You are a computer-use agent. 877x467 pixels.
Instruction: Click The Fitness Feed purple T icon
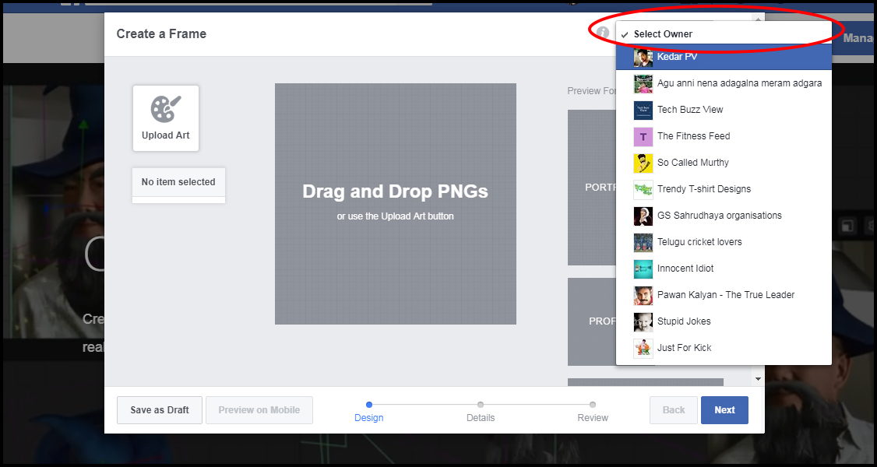click(x=643, y=136)
